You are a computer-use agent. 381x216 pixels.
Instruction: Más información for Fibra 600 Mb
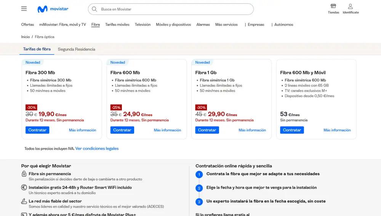(167, 130)
